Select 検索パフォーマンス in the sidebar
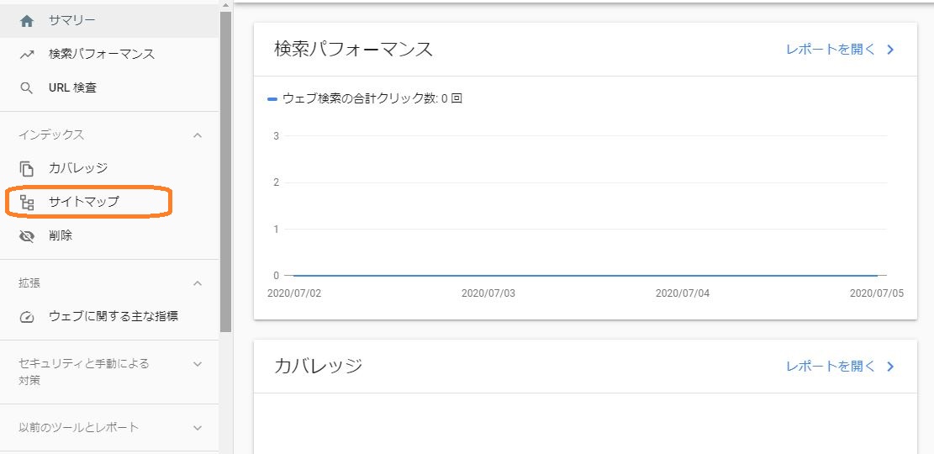This screenshot has height=454, width=934. (x=109, y=54)
